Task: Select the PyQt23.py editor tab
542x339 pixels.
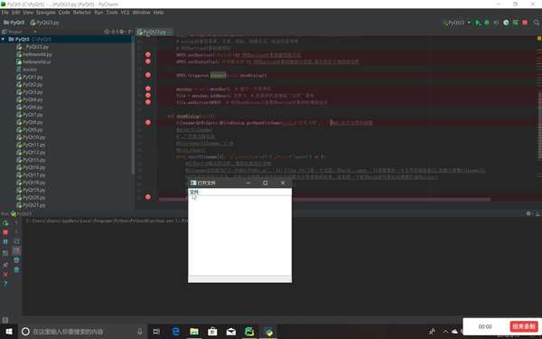Action: (154, 33)
